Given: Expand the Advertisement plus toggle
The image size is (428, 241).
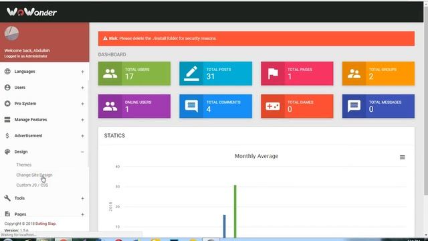Looking at the screenshot, I should 82,136.
